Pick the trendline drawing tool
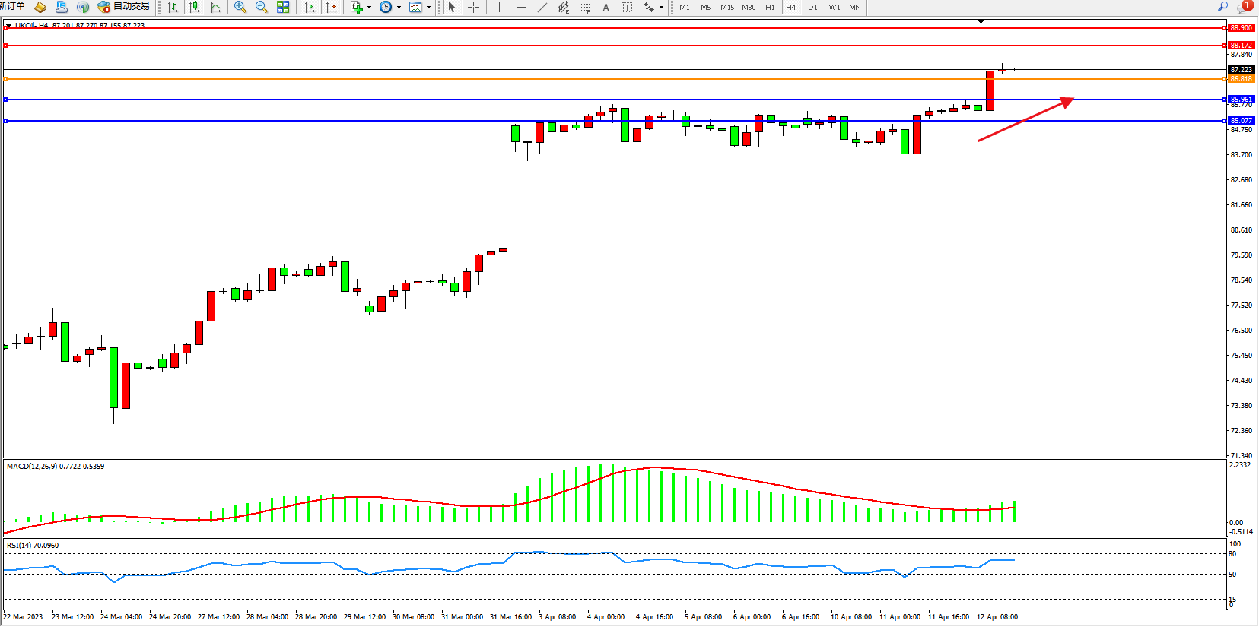1259x627 pixels. [x=542, y=7]
